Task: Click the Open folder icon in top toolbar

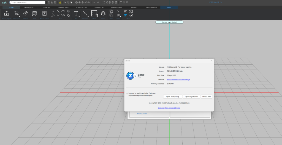Action: pyautogui.click(x=52, y=2)
